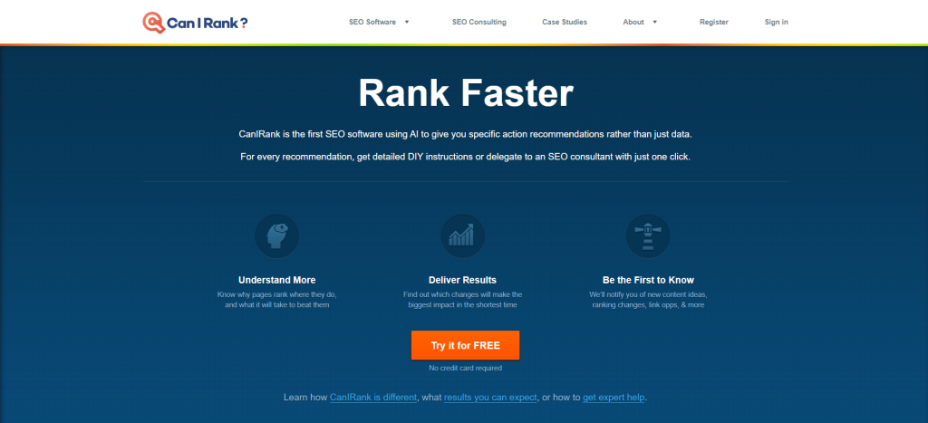
Task: Expand the SEO Software dropdown arrow
Action: tap(407, 22)
